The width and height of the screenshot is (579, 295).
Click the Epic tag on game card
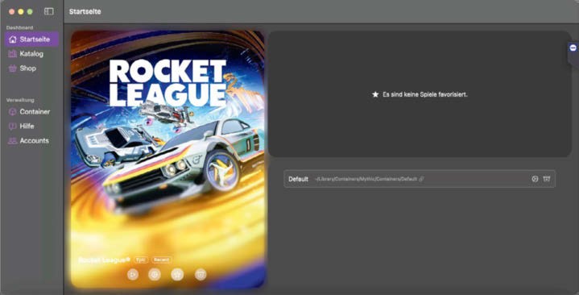tap(141, 260)
